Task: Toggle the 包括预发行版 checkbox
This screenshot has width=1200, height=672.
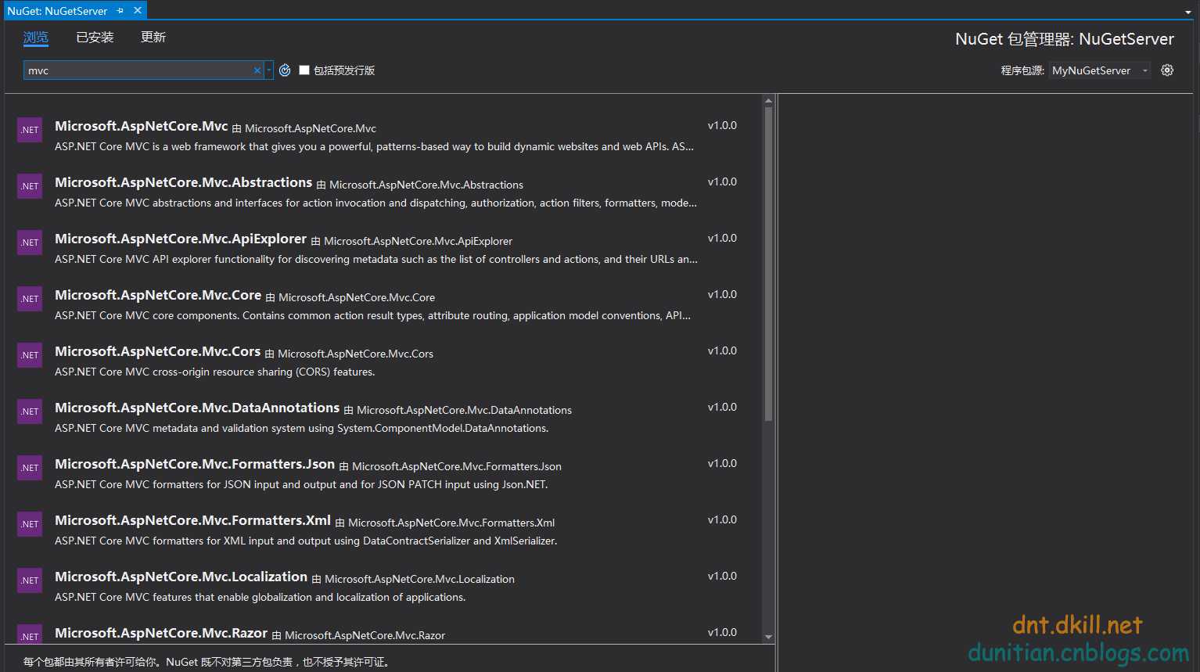Action: click(x=304, y=70)
